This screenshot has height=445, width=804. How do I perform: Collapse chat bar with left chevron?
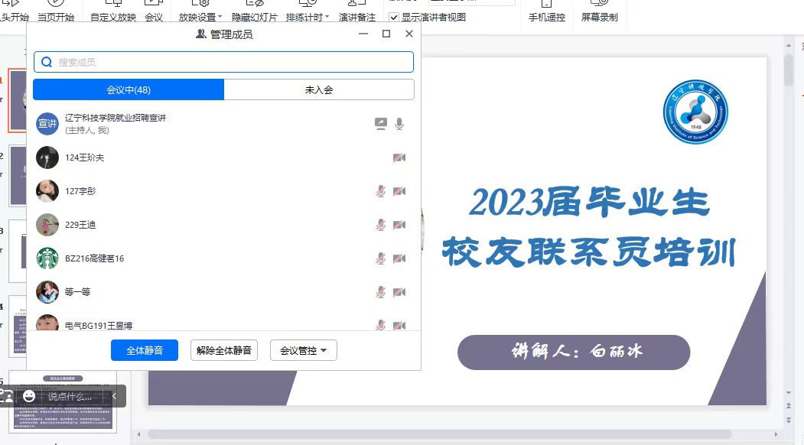click(115, 396)
